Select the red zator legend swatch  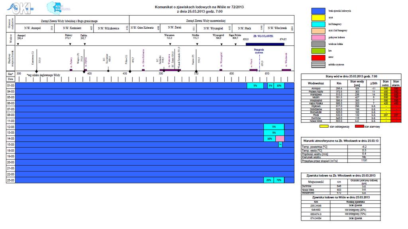318,57
